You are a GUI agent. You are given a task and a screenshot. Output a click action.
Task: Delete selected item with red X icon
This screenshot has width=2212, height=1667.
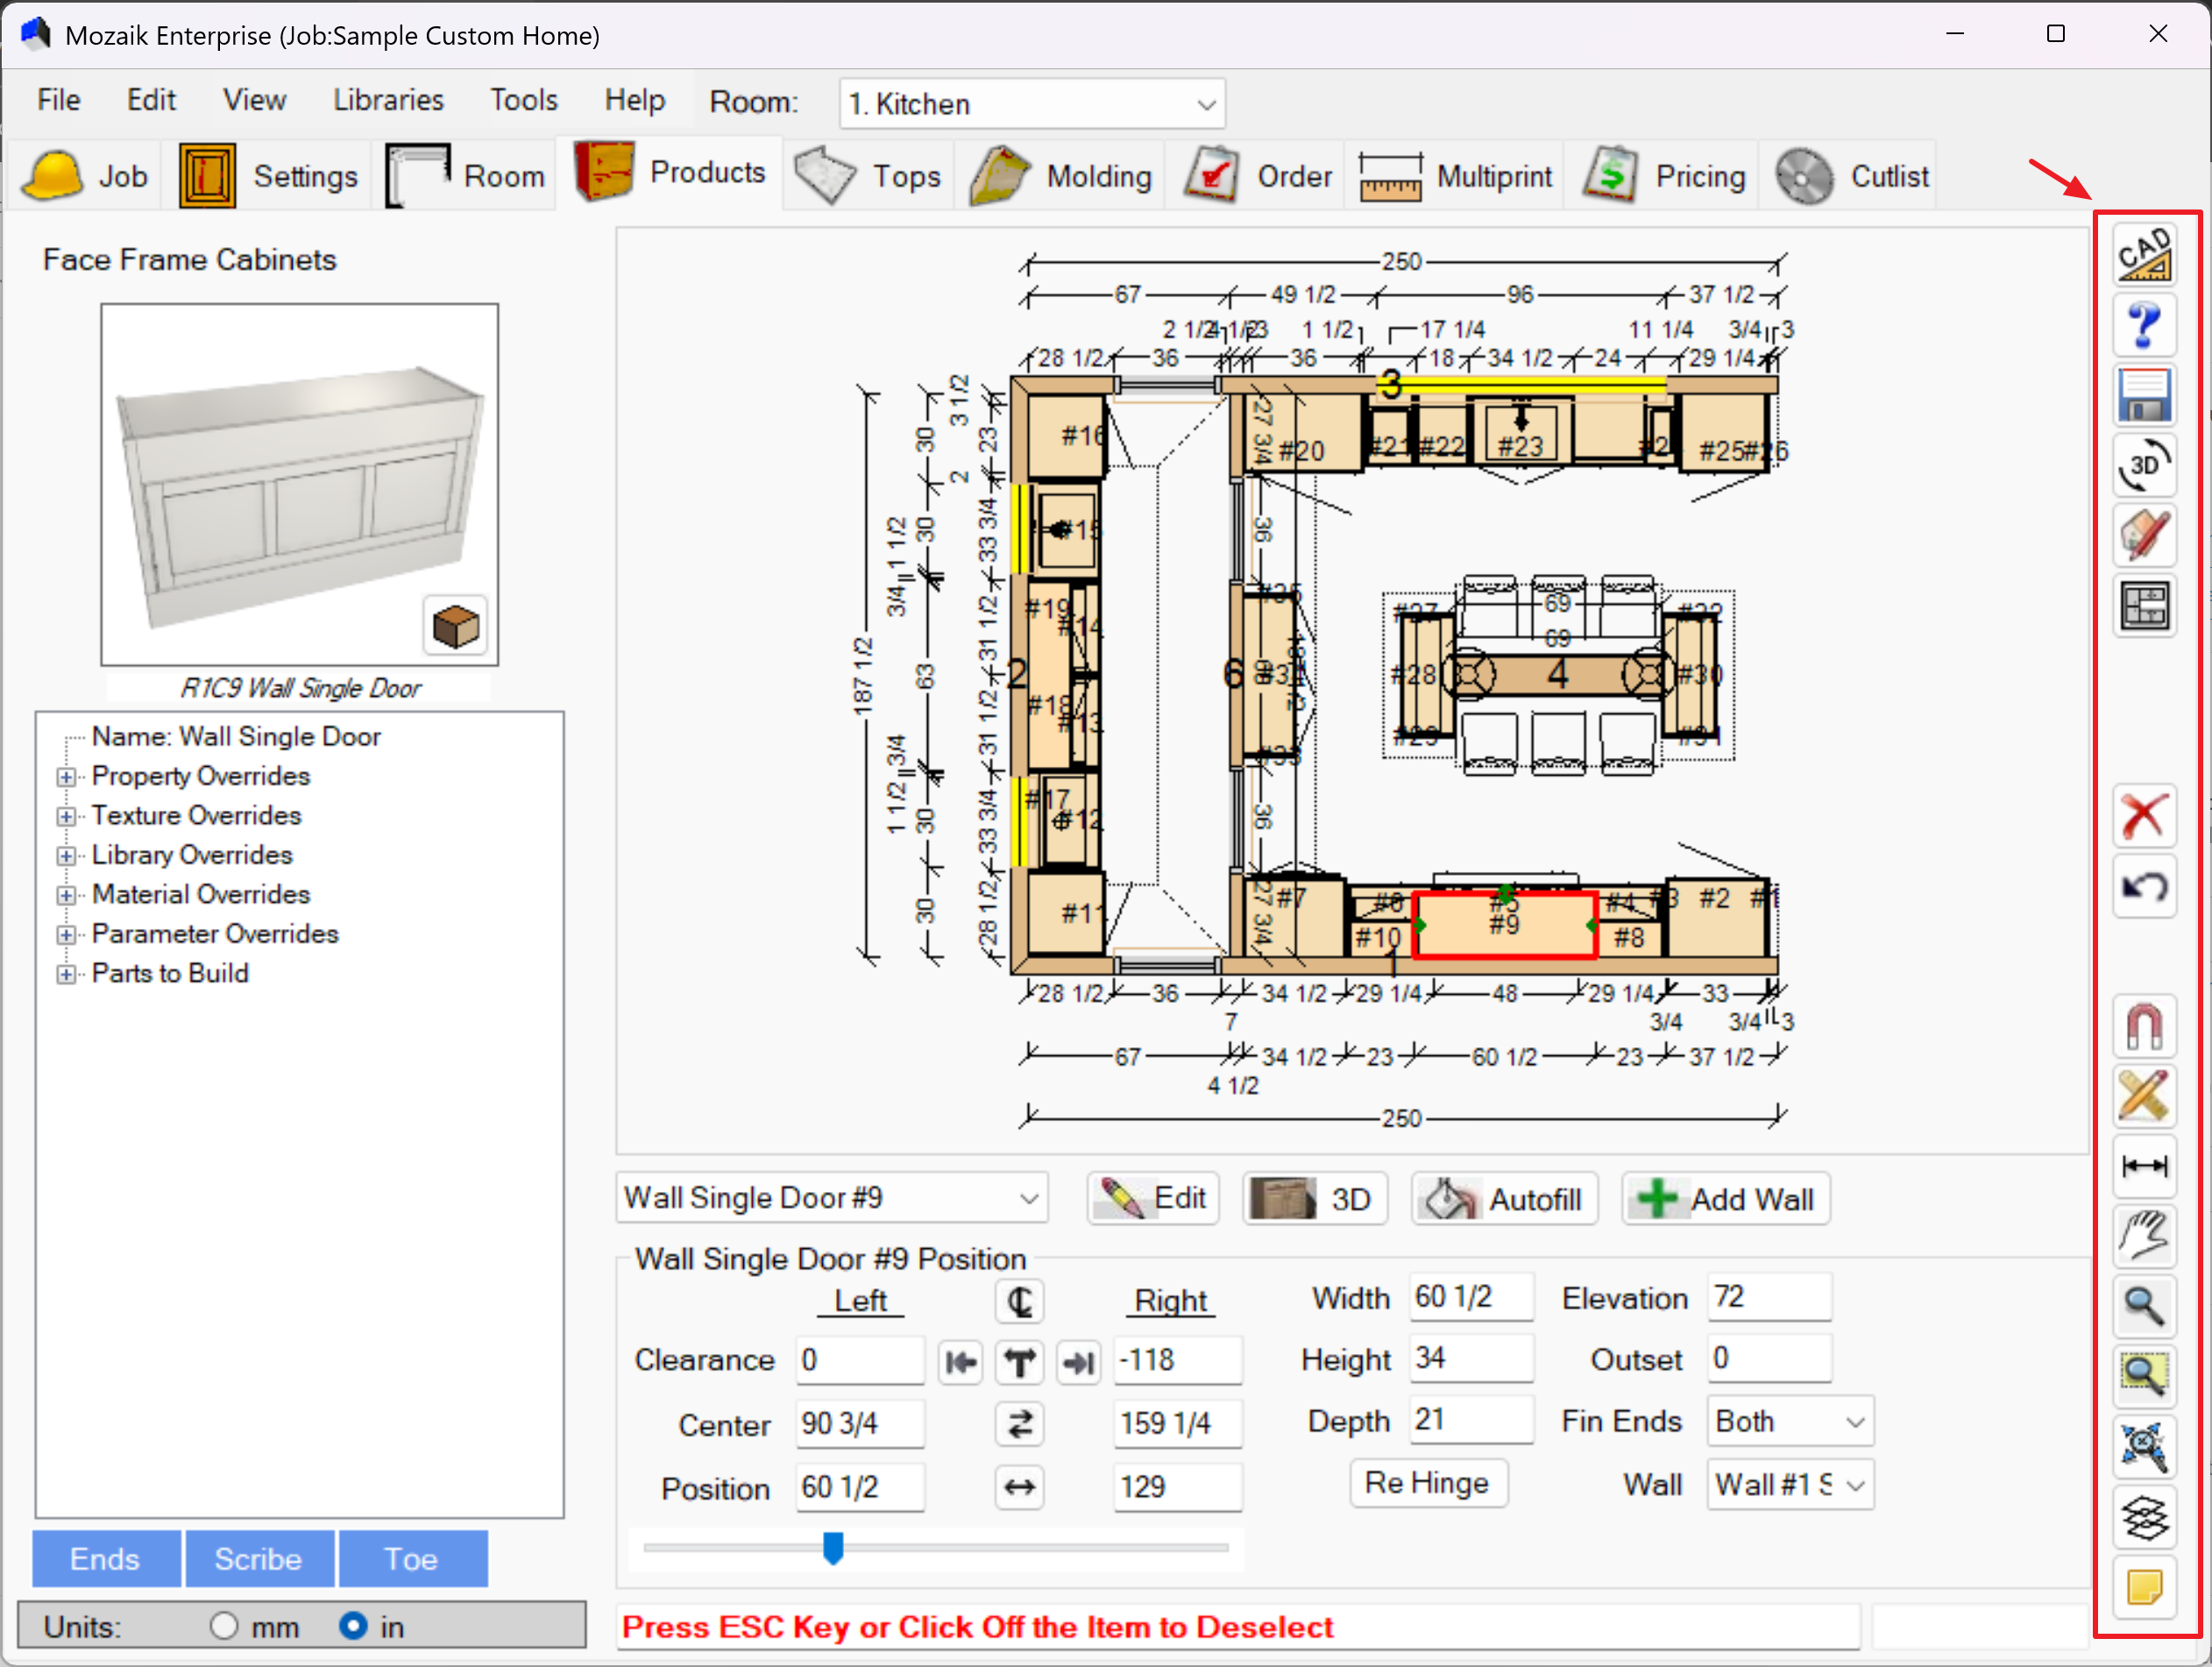(x=2143, y=816)
